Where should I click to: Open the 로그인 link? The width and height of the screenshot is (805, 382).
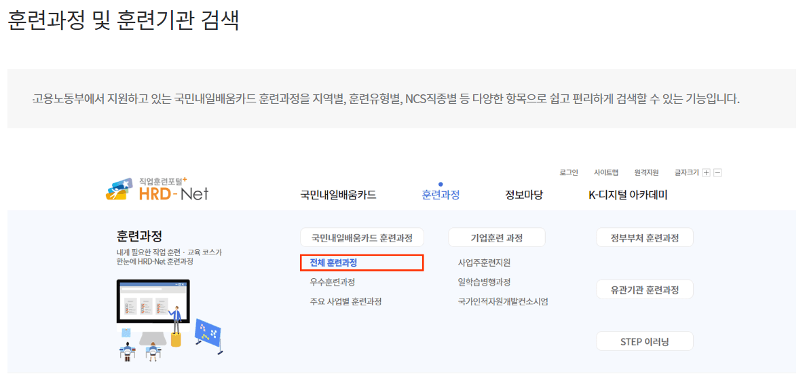point(568,173)
